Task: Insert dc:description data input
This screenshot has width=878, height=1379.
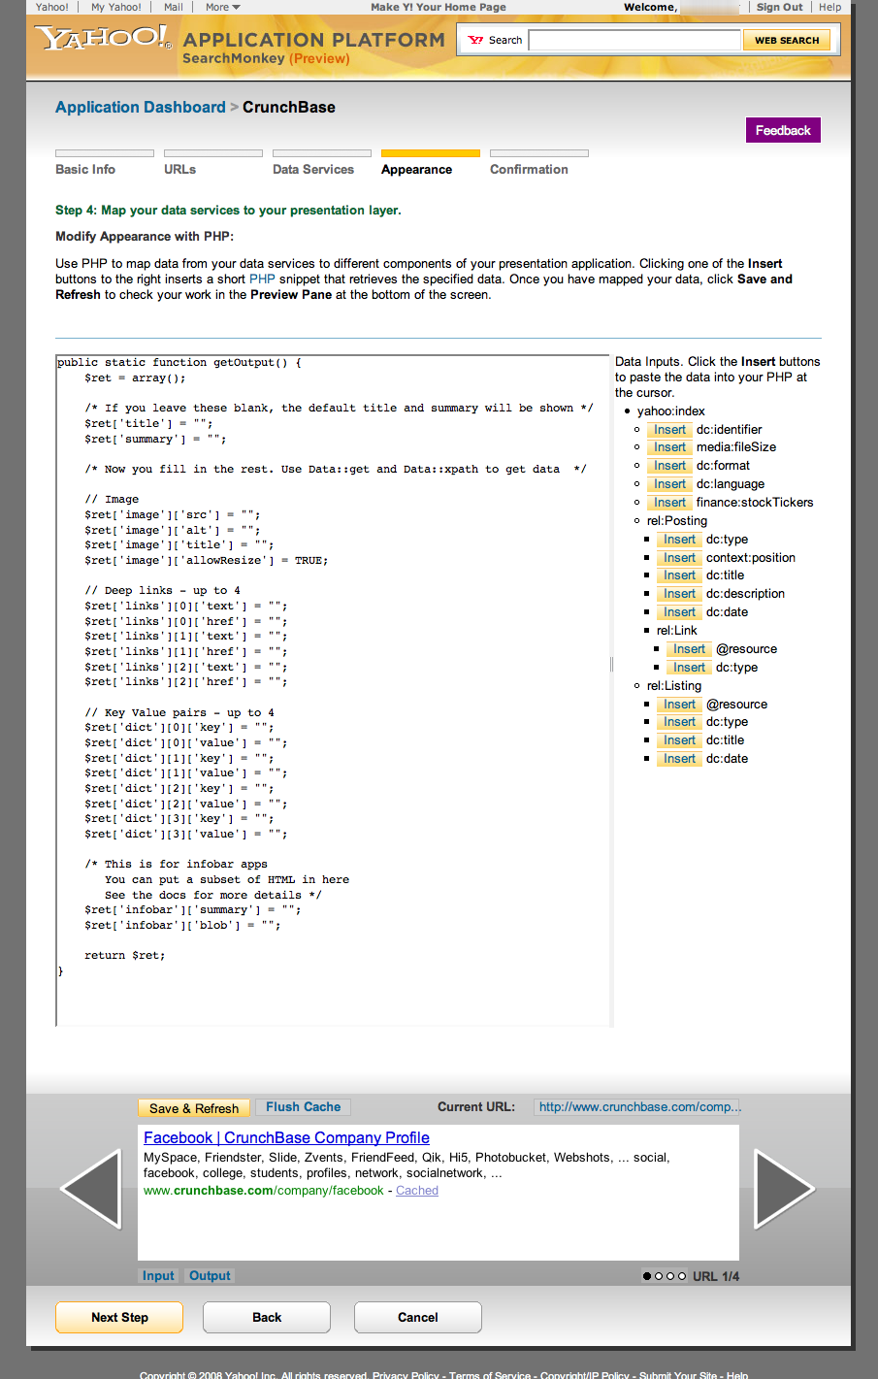Action: tap(679, 594)
